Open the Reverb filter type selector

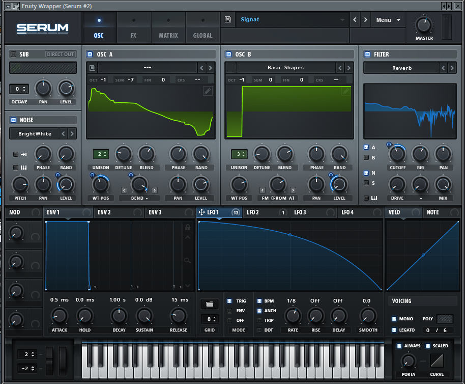[401, 68]
